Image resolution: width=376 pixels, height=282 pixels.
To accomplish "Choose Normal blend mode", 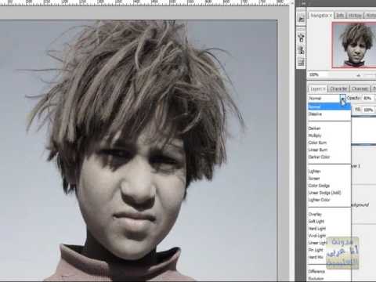I will pos(329,107).
